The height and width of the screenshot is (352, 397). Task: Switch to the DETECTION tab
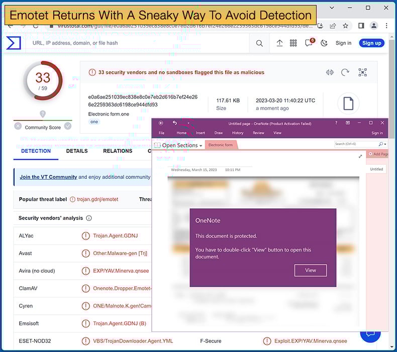(36, 151)
